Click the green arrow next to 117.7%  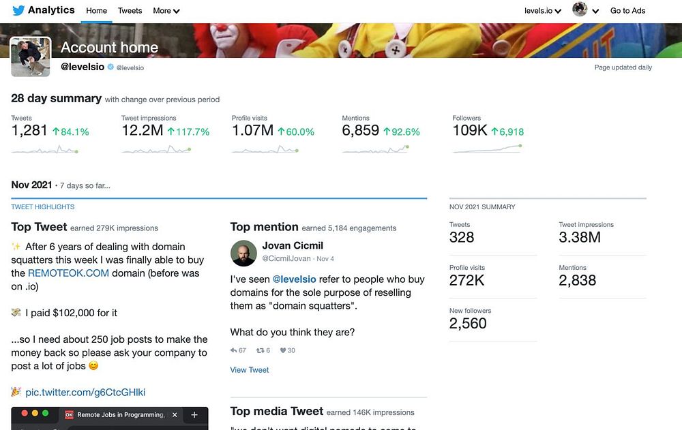[171, 132]
